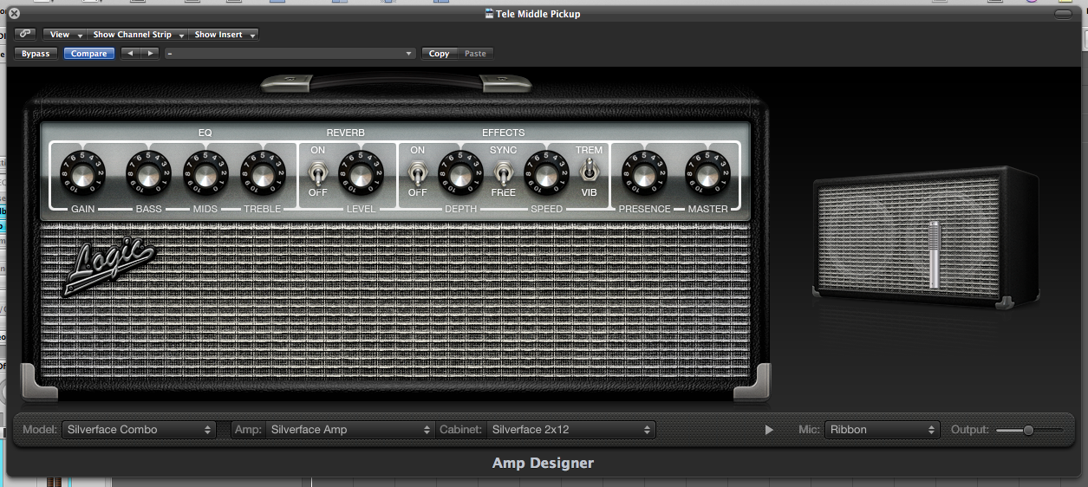The width and height of the screenshot is (1088, 487).
Task: Open the Show Insert menu
Action: [x=224, y=35]
